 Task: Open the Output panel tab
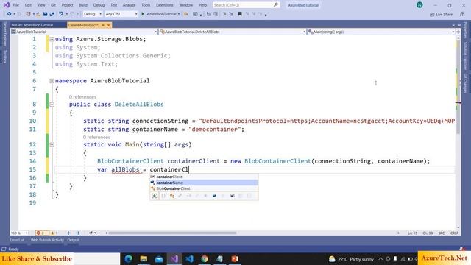click(x=73, y=240)
